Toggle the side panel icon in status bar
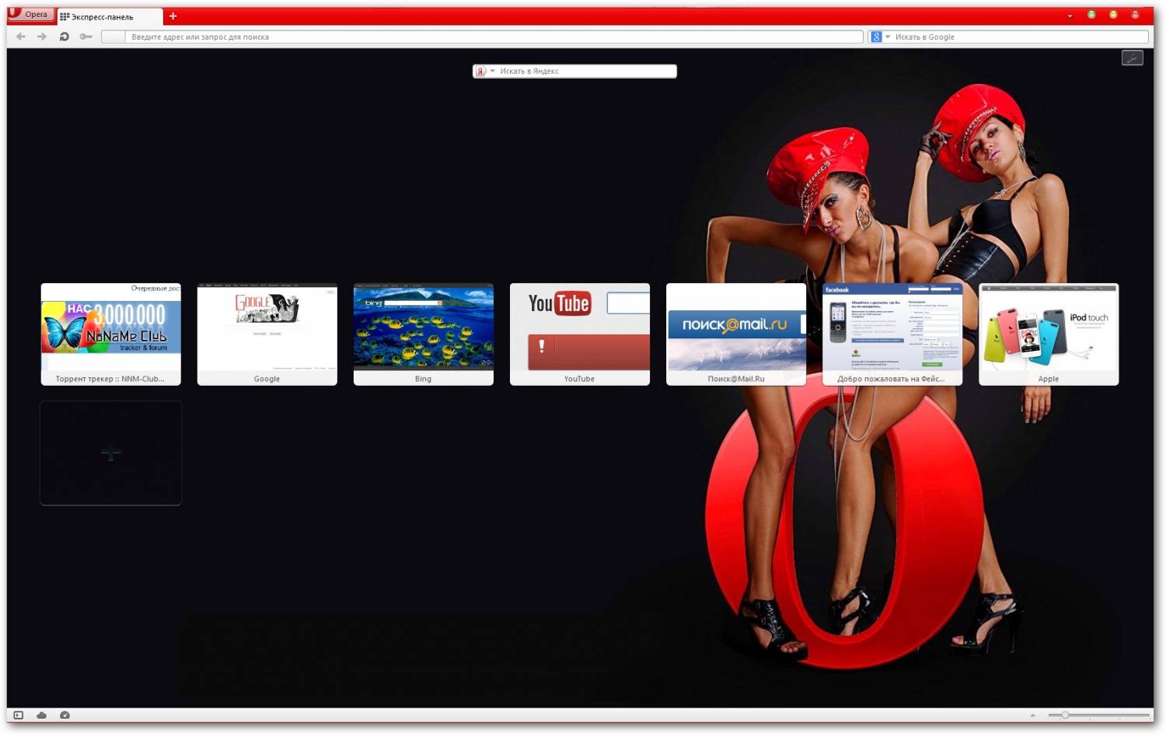The width and height of the screenshot is (1166, 735). (x=19, y=715)
